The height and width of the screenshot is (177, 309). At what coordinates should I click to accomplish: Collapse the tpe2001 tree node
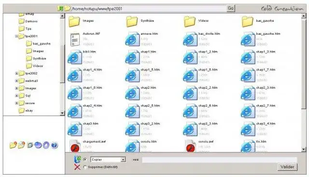click(16, 36)
